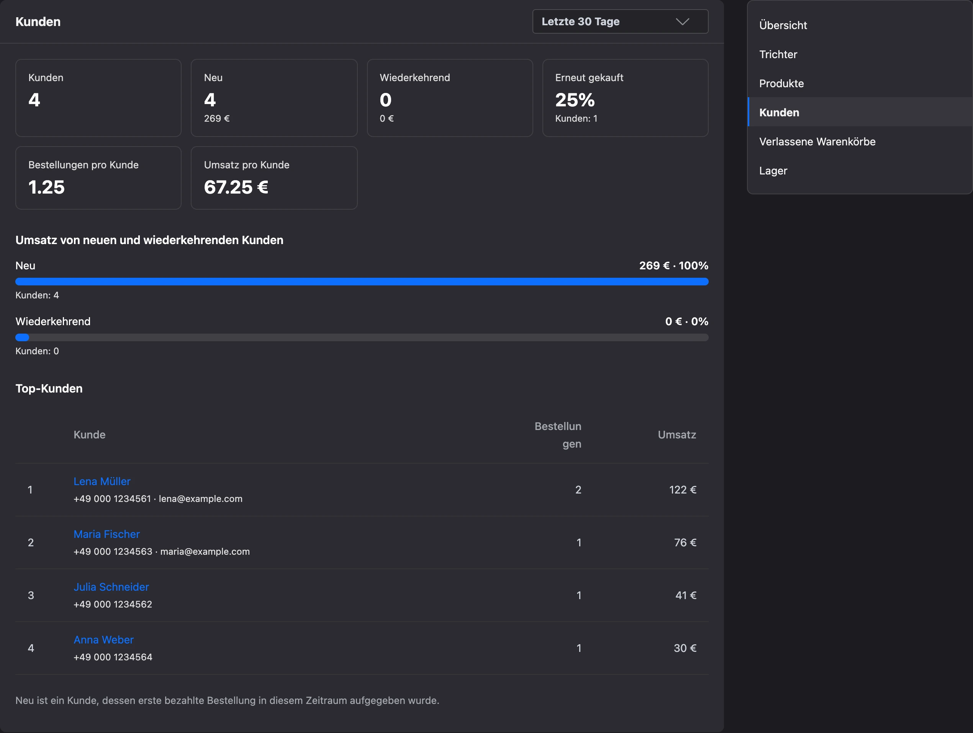
Task: Select the Umsatz pro Kunde card
Action: pyautogui.click(x=274, y=178)
